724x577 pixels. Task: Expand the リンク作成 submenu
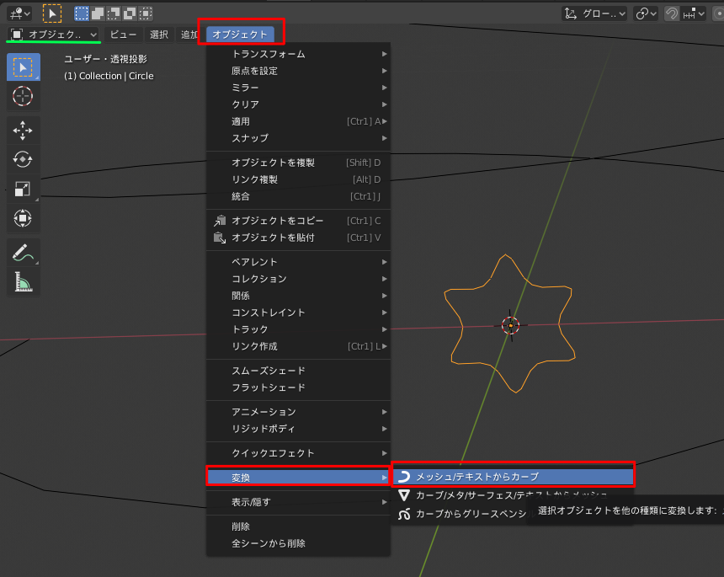(298, 346)
